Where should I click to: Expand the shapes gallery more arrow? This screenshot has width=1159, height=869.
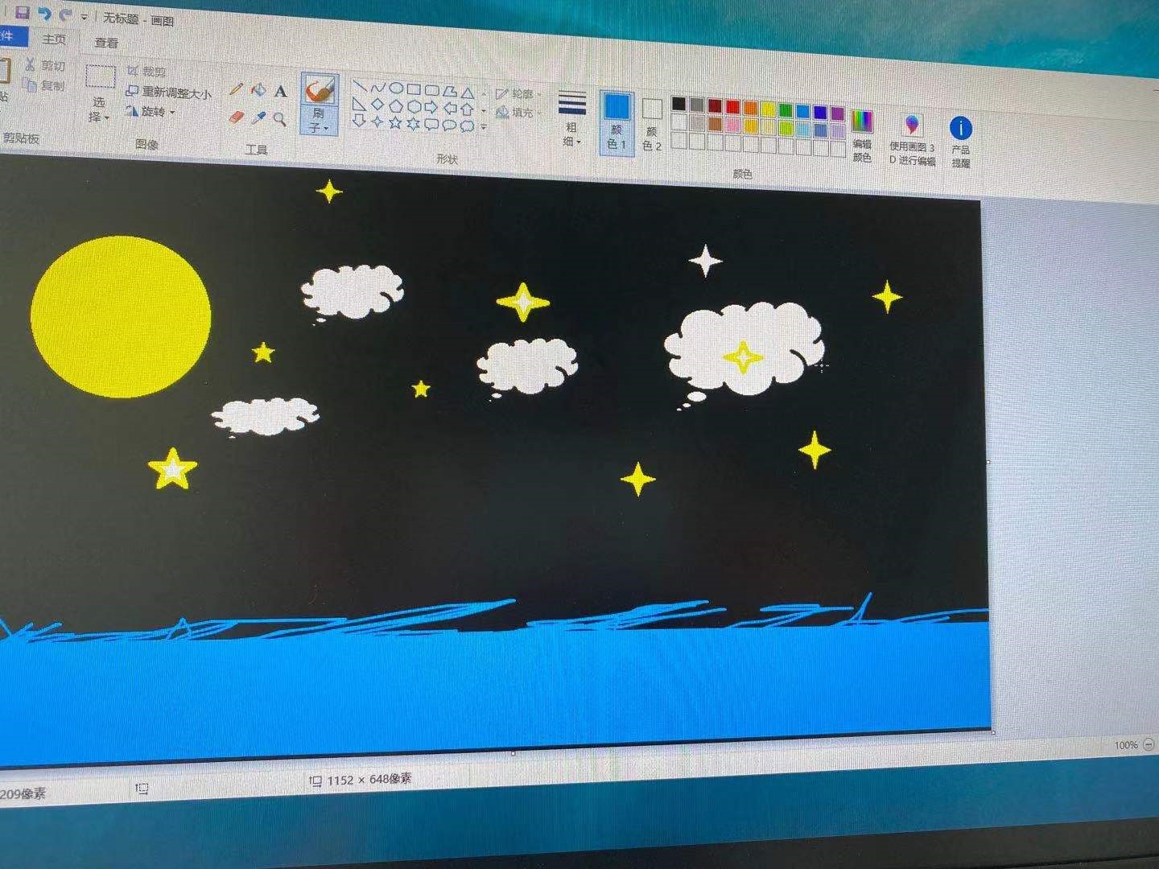[x=484, y=126]
